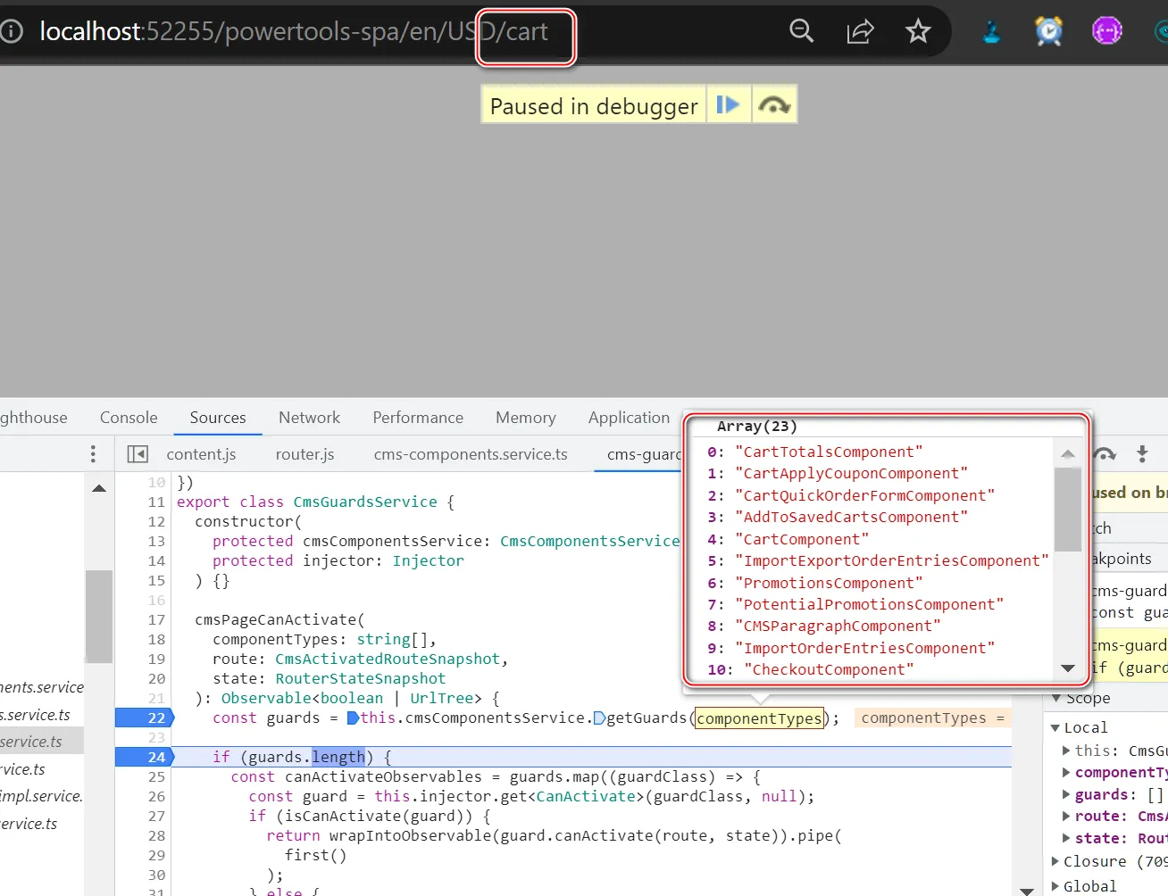Click Array(23) popup header
Image resolution: width=1168 pixels, height=896 pixels.
(x=756, y=427)
